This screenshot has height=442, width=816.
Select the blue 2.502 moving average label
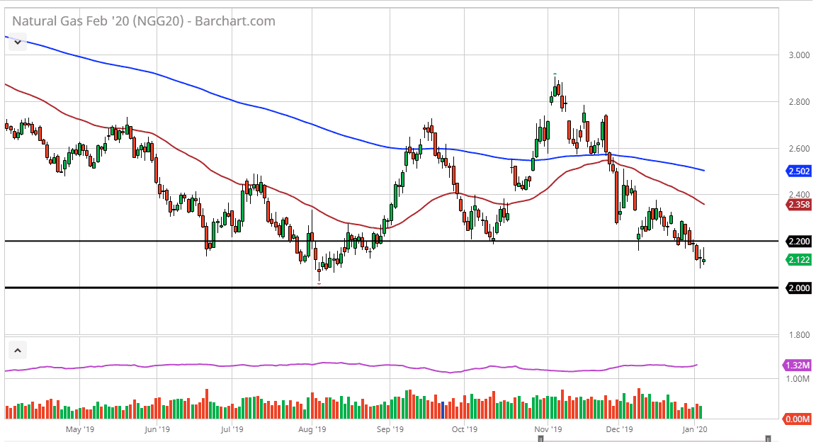[799, 171]
